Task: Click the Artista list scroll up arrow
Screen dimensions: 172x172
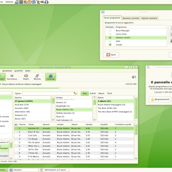Action: coord(95,97)
